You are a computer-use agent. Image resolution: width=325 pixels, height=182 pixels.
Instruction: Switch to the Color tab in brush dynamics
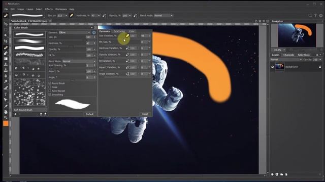pos(132,31)
